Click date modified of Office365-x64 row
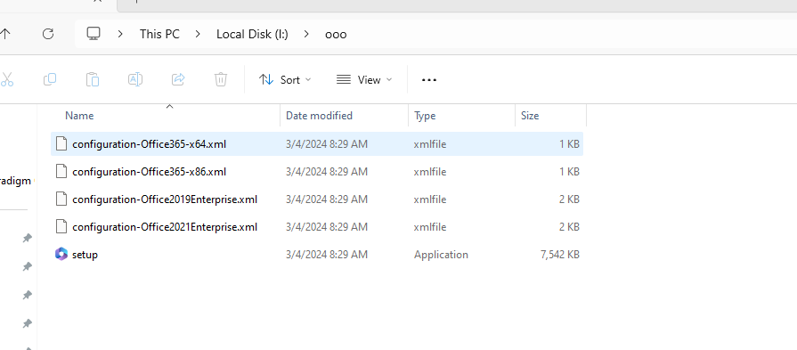Screen dimensions: 797x350 pyautogui.click(x=326, y=144)
